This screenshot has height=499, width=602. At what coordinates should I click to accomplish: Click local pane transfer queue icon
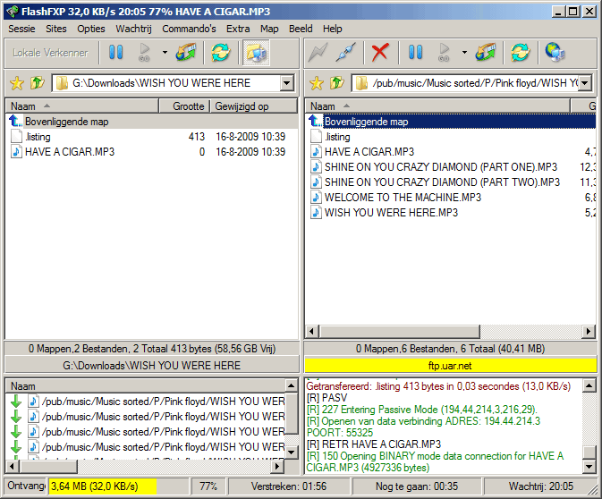coord(186,52)
